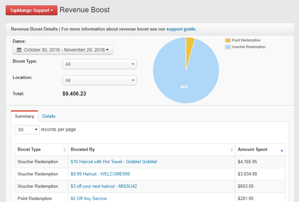Image resolution: width=299 pixels, height=202 pixels.
Task: Click the Point Redemption legend label
Action: point(246,40)
